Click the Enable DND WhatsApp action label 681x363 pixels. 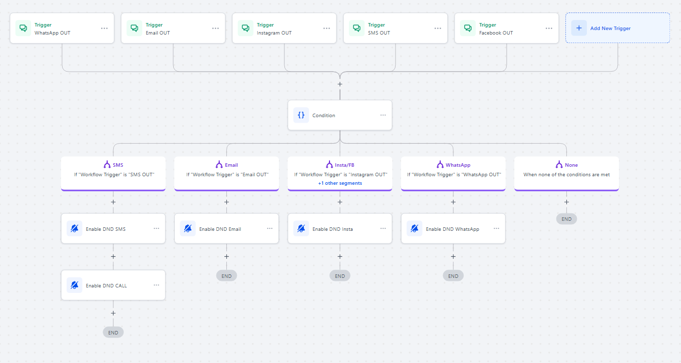pyautogui.click(x=452, y=229)
